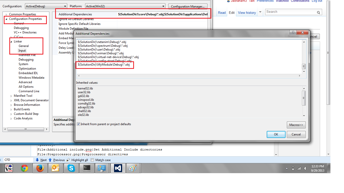
Task: Open the wiki more-actions arrow beside View history
Action: 260,12
